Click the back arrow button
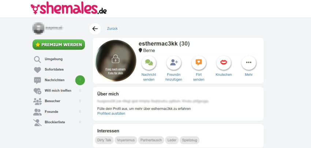Screen dimensions: 311x148 pyautogui.click(x=95, y=29)
